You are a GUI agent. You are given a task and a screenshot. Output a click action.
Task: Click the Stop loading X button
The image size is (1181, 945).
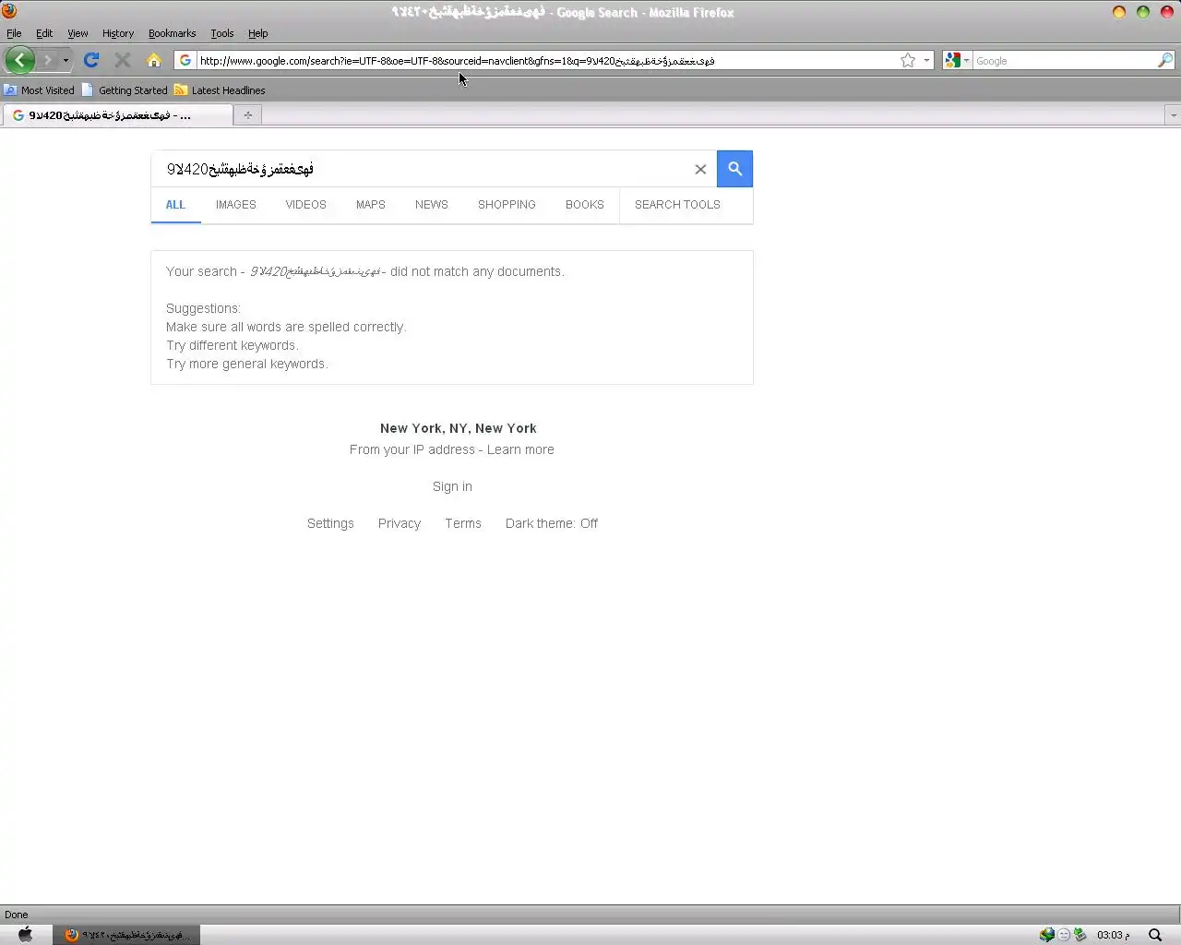[x=122, y=60]
